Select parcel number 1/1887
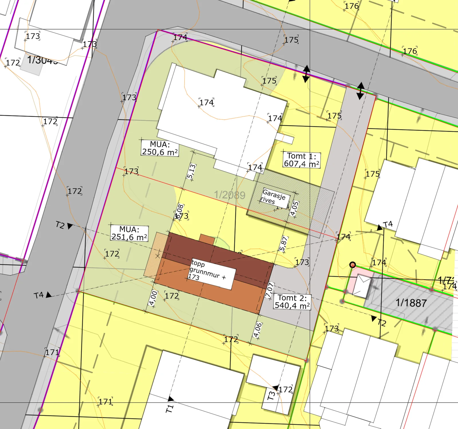Image resolution: width=458 pixels, height=429 pixels. point(411,303)
